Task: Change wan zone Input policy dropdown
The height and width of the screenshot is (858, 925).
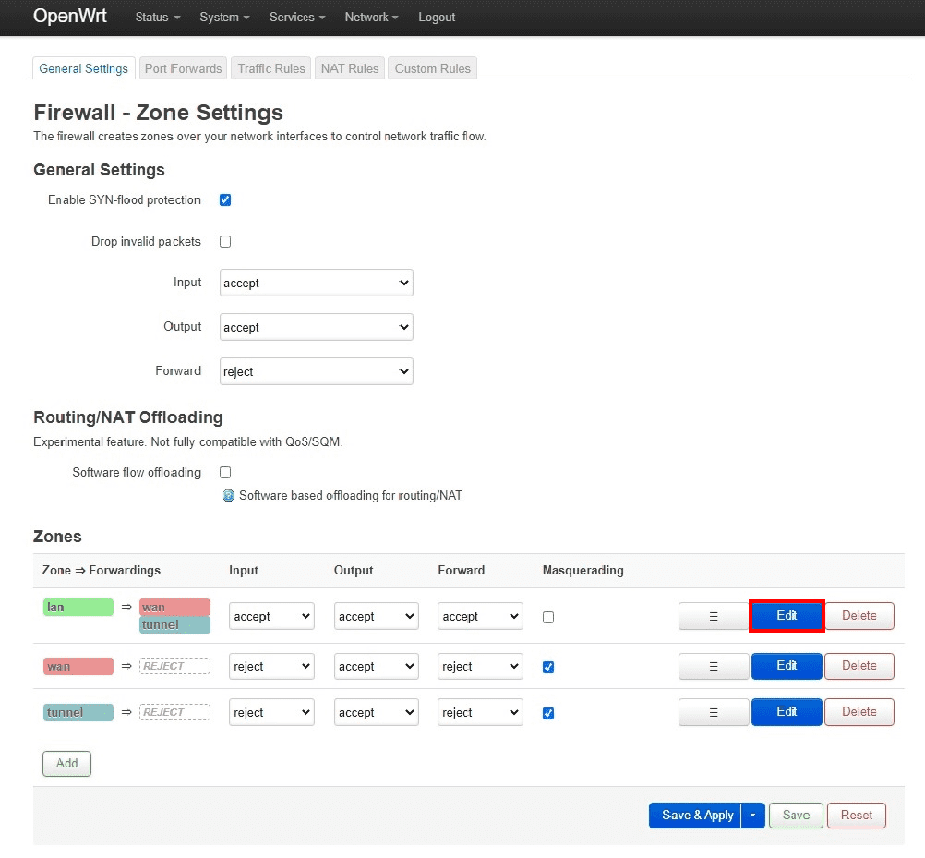Action: pos(271,667)
